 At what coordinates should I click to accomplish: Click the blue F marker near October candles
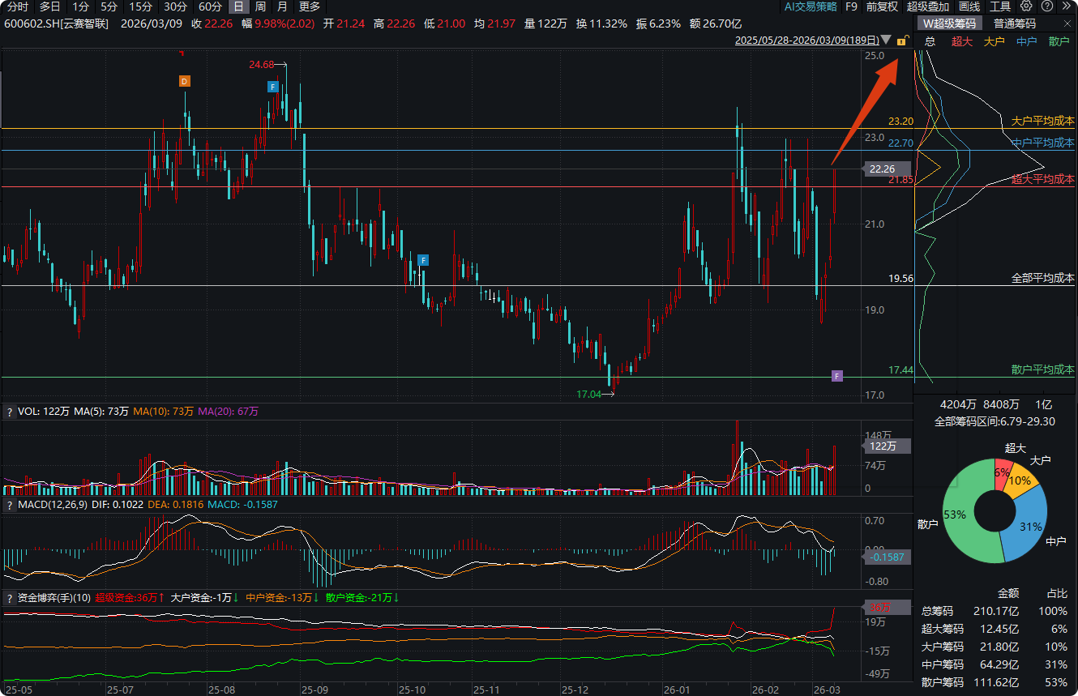(x=424, y=260)
